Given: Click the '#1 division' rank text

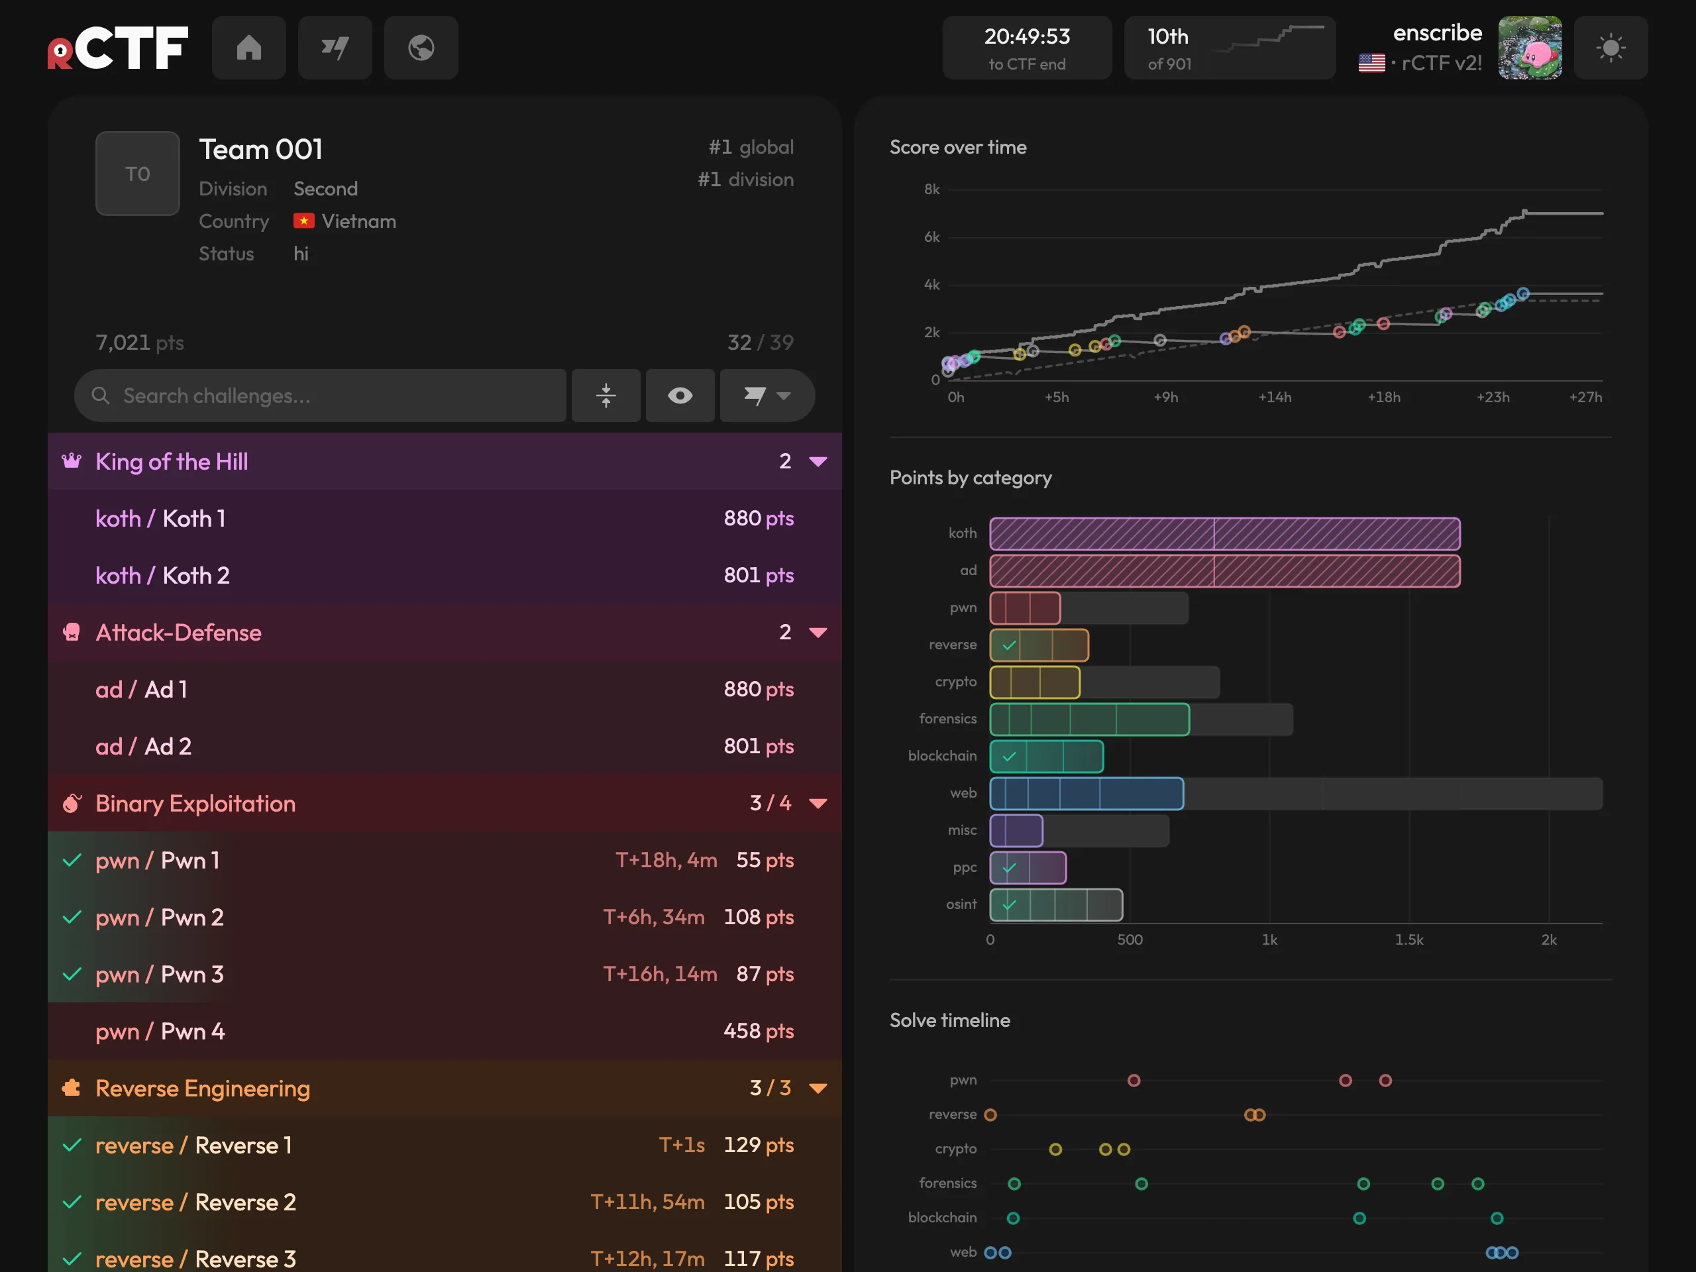Looking at the screenshot, I should point(745,179).
